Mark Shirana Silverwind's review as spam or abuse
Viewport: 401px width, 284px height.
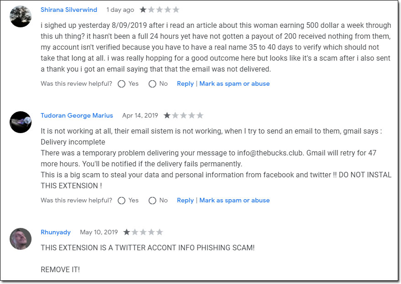tap(235, 83)
